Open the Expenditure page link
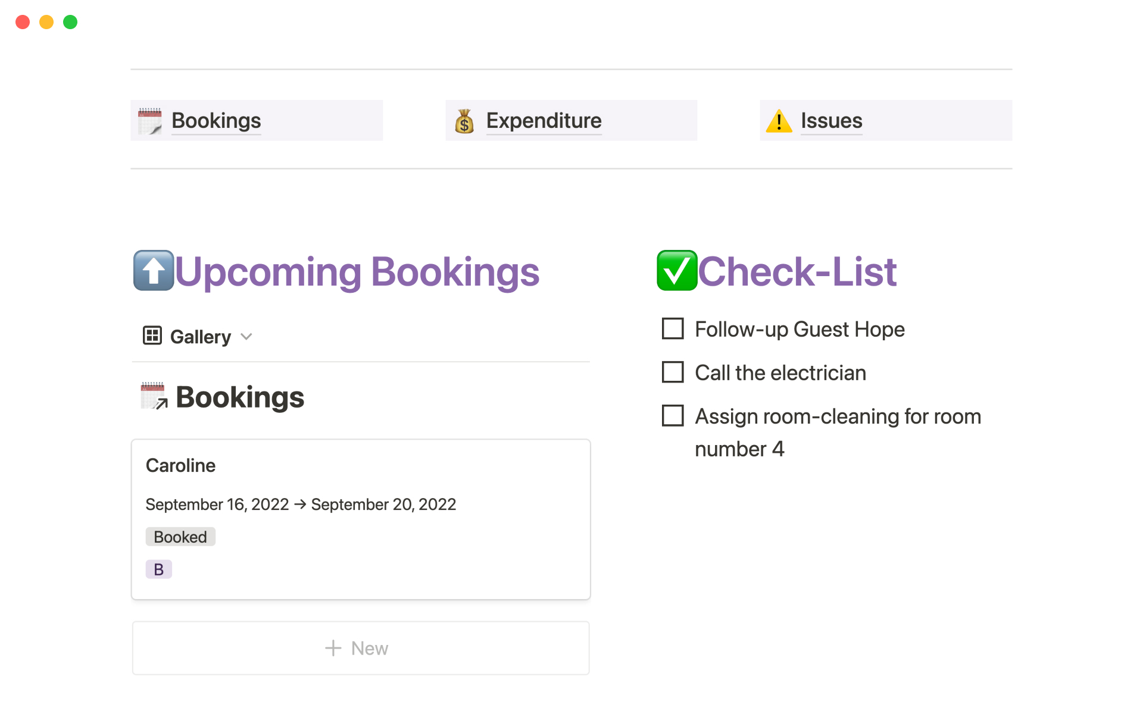Screen dimensions: 1143x714 544,121
